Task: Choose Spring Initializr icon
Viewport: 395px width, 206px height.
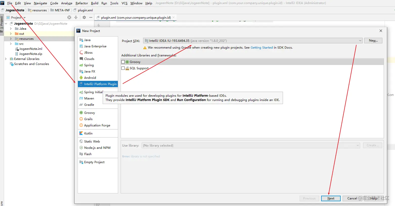Action: point(81,92)
